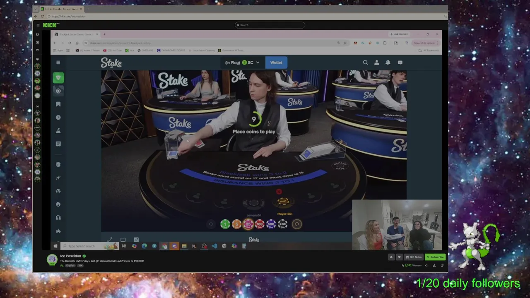Open the Stake notifications bell

[x=388, y=62]
